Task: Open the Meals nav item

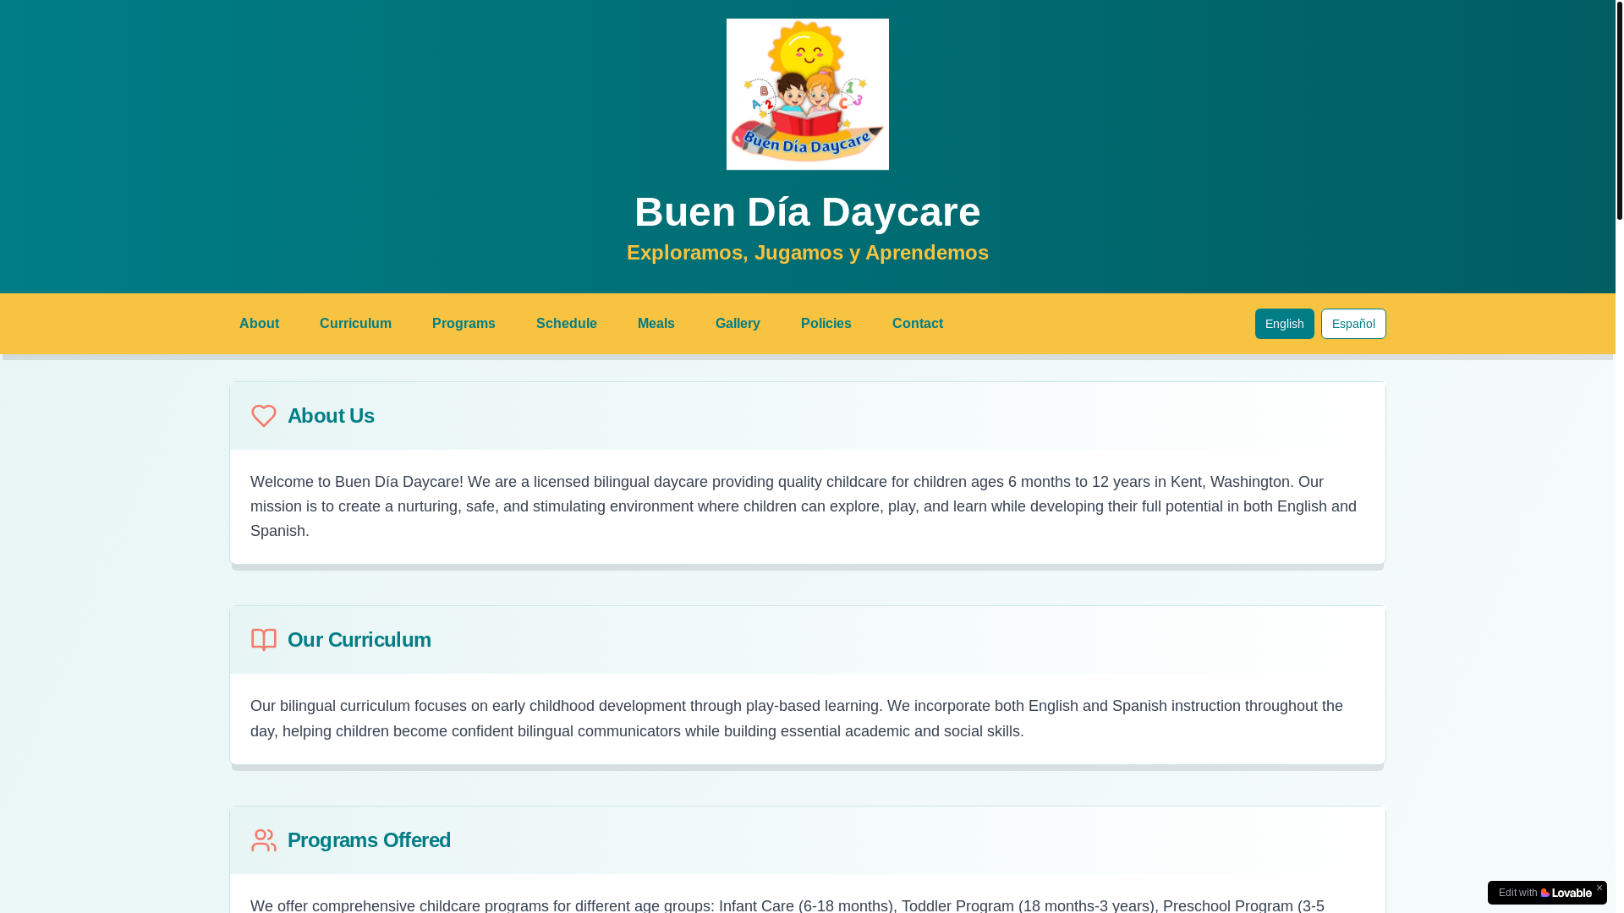Action: point(656,324)
